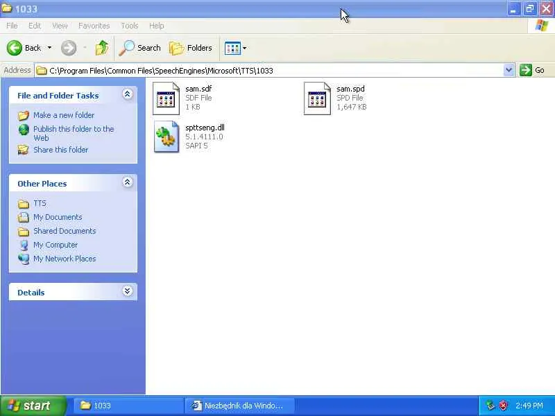Image resolution: width=555 pixels, height=416 pixels.
Task: Collapse the Other Places panel
Action: pyautogui.click(x=128, y=182)
